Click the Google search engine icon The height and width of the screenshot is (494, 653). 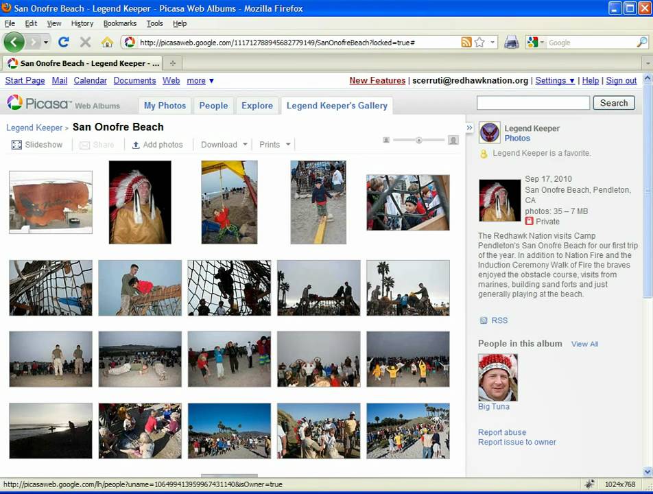click(532, 42)
